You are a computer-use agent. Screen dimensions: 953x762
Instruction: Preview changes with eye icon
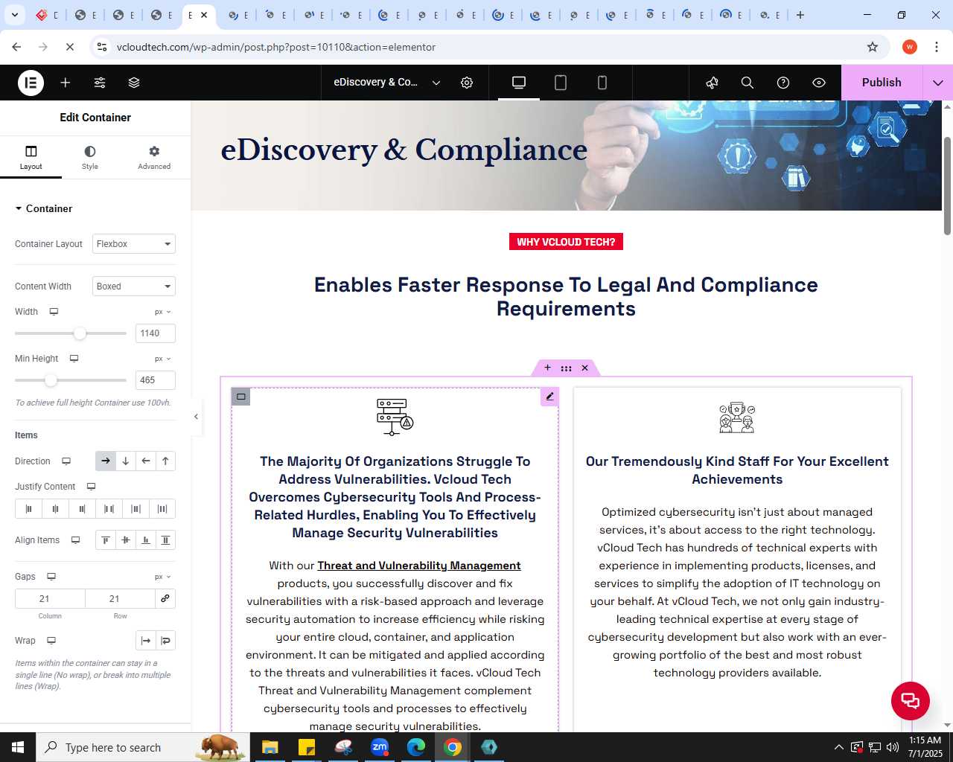coord(819,83)
